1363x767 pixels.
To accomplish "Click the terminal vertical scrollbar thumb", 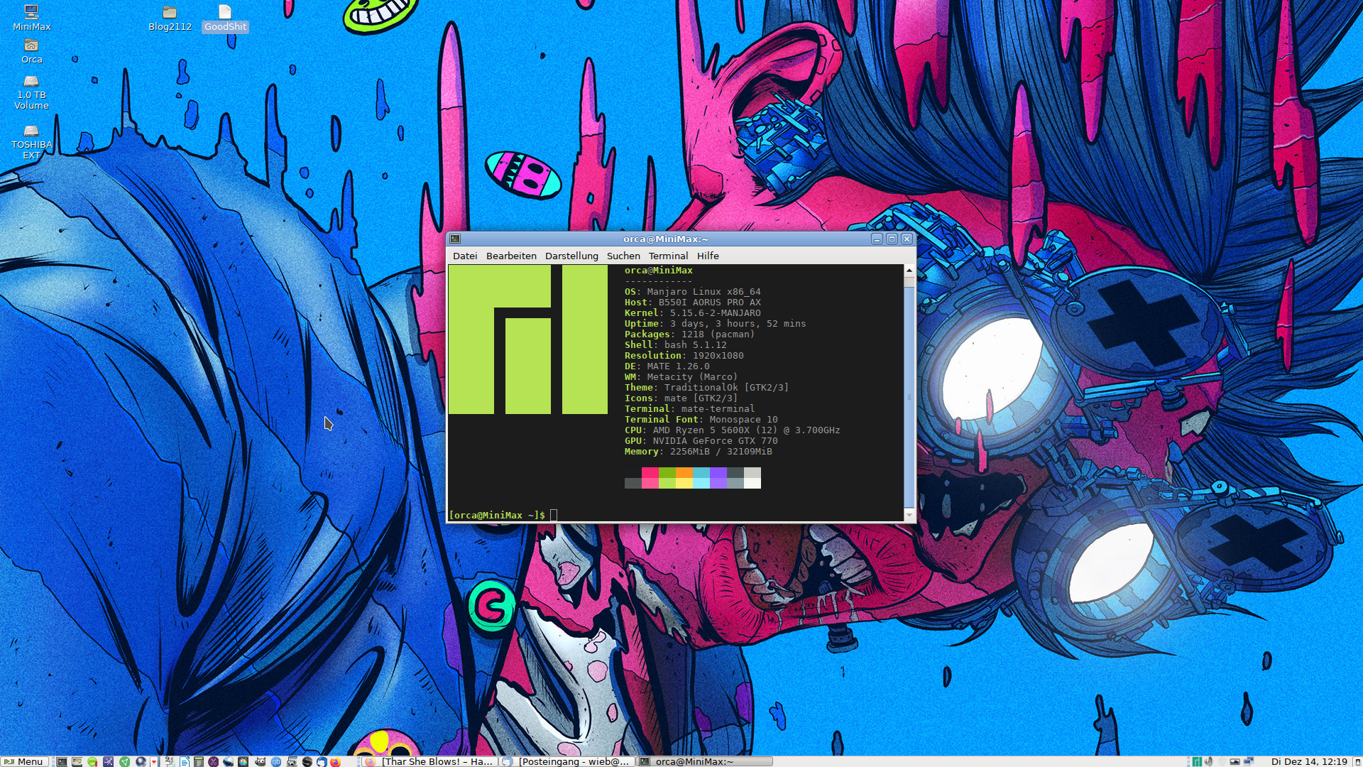I will coord(909,398).
